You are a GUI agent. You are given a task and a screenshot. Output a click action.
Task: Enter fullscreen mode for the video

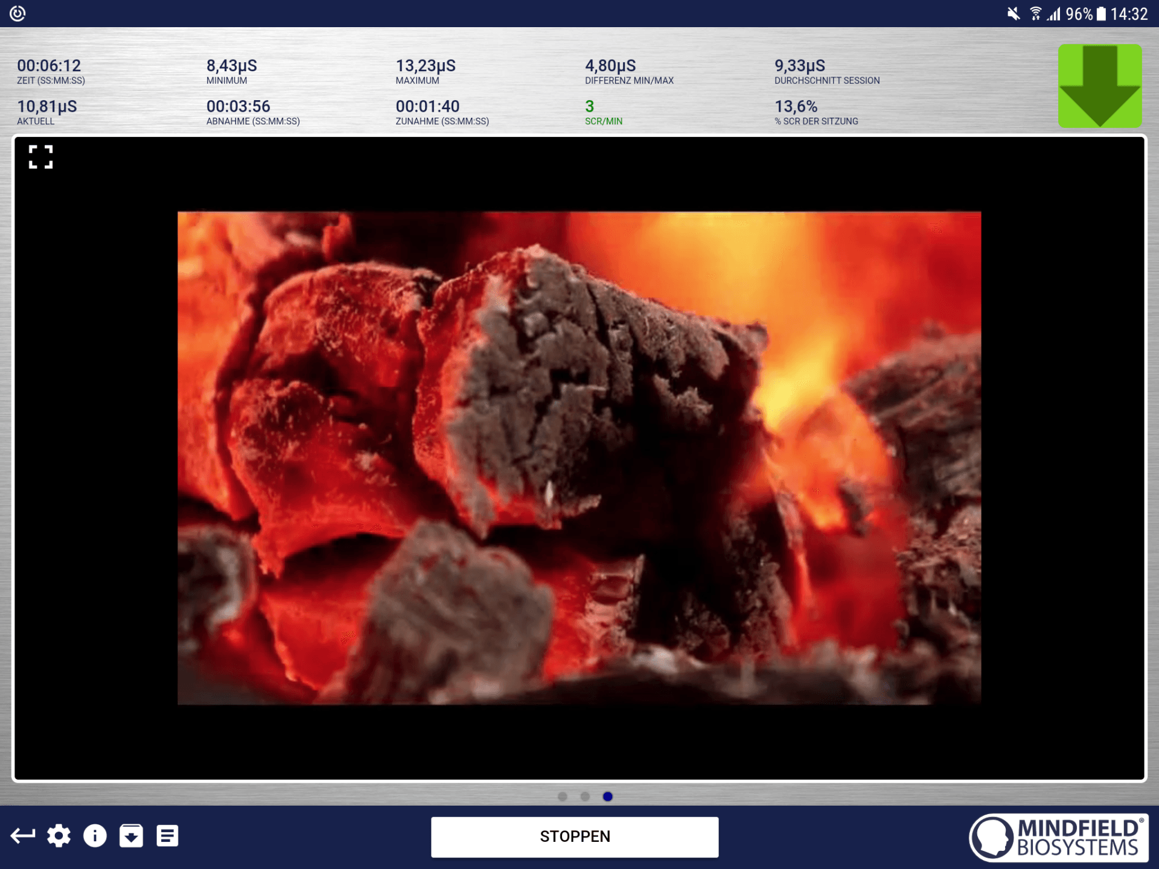[x=40, y=157]
